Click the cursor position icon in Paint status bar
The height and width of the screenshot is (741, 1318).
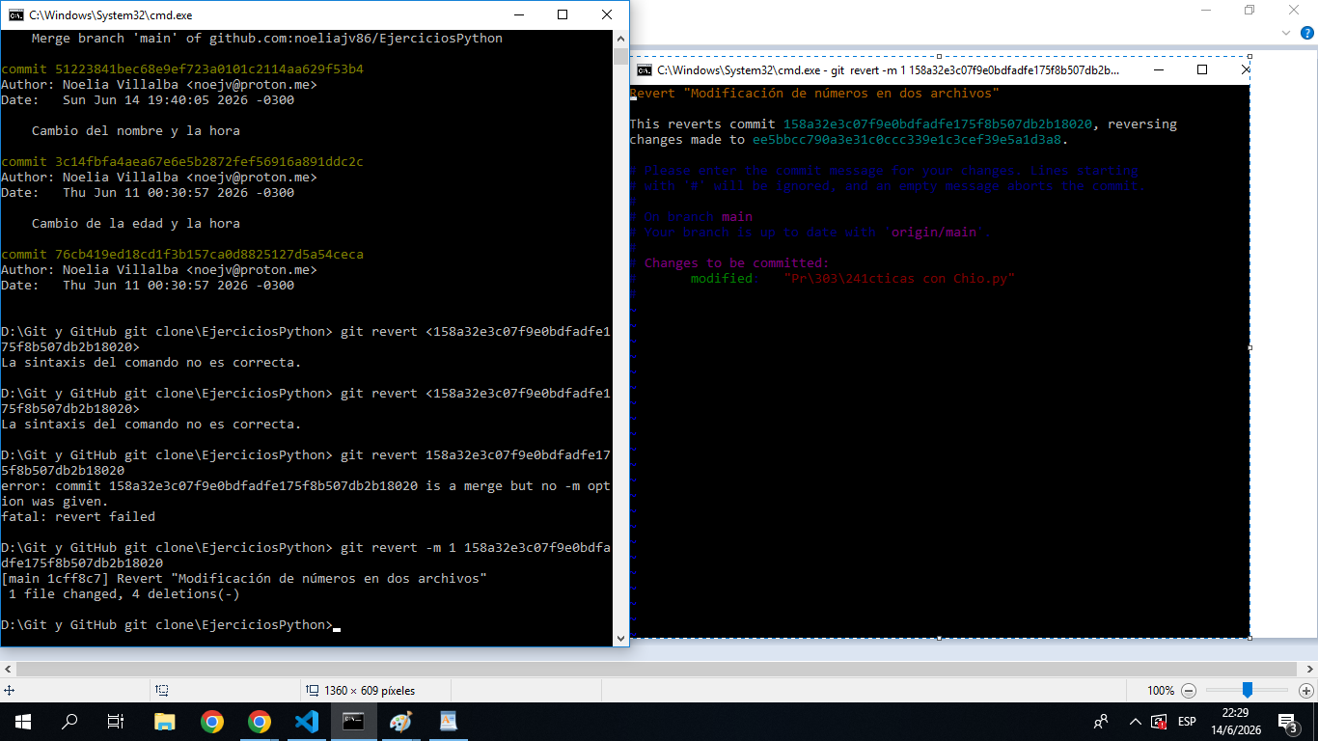pyautogui.click(x=10, y=691)
